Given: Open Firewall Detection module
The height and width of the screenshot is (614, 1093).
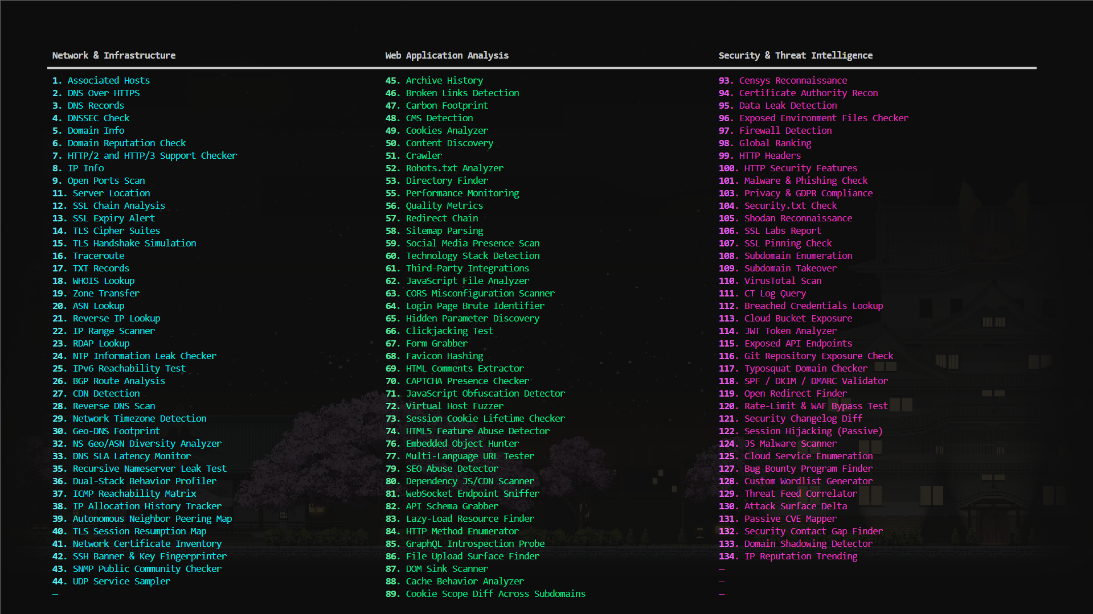Looking at the screenshot, I should pos(785,131).
